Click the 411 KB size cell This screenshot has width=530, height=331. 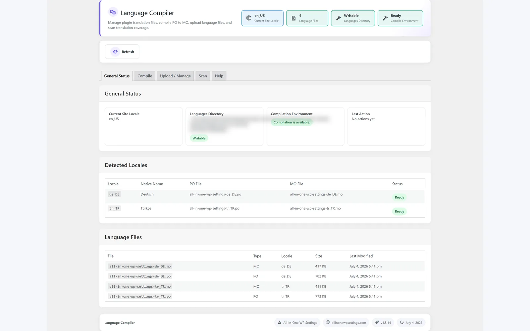tap(321, 287)
